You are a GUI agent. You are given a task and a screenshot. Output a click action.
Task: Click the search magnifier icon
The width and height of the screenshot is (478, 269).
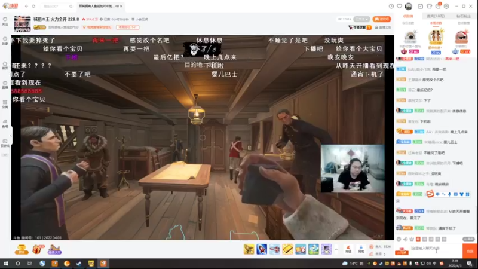(71, 6)
